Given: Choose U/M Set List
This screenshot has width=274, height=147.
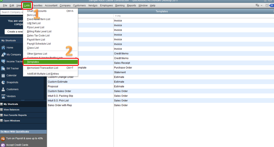Looking at the screenshot, I should (34, 23).
